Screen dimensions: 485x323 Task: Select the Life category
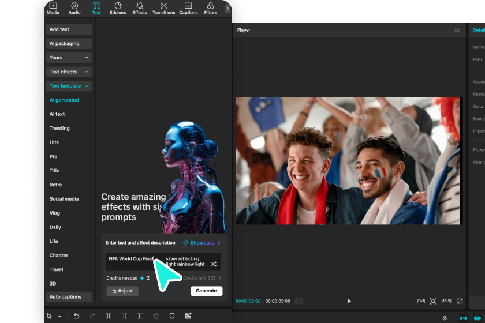(x=54, y=241)
